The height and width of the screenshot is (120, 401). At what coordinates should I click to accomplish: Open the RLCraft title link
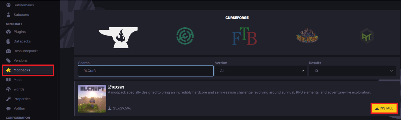(118, 87)
